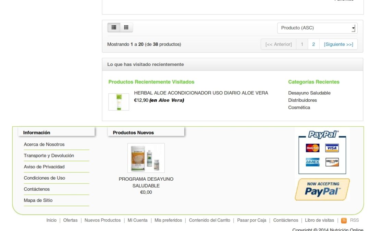Open the RSS text link
The height and width of the screenshot is (231, 370).
tap(354, 220)
